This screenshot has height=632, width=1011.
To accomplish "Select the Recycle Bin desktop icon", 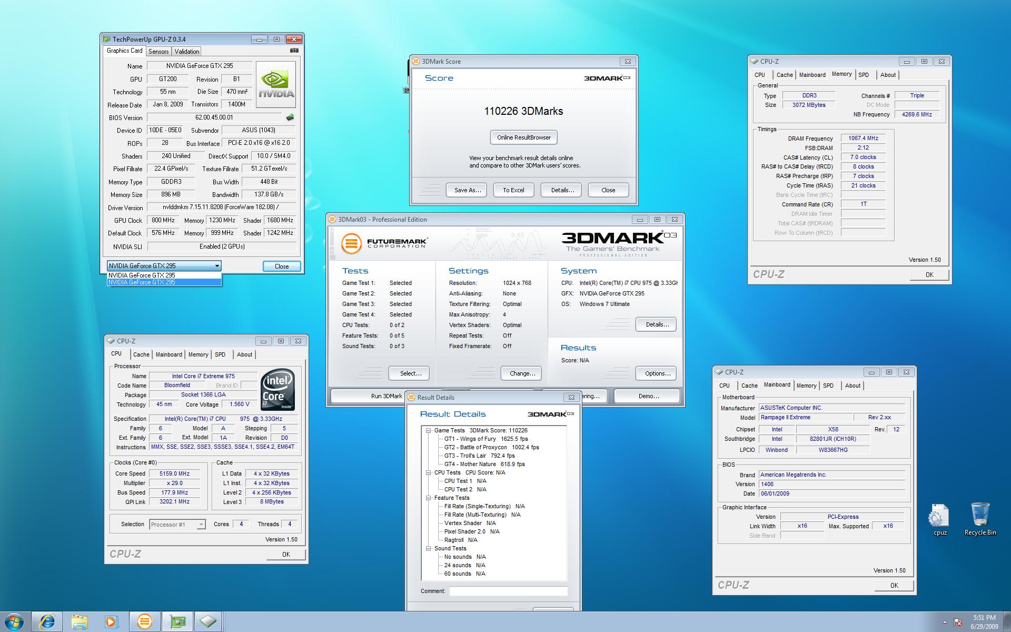I will 980,519.
